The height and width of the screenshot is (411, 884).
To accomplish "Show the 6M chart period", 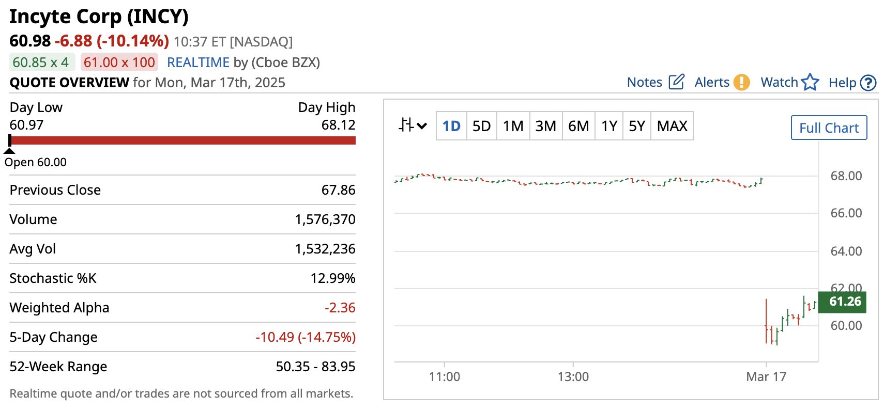I will point(578,126).
